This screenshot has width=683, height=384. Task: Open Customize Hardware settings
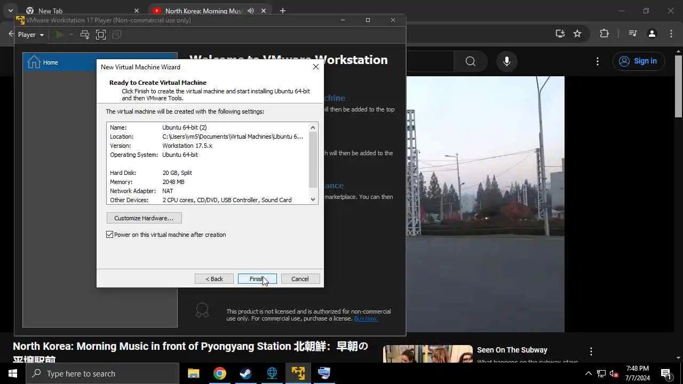click(x=144, y=218)
